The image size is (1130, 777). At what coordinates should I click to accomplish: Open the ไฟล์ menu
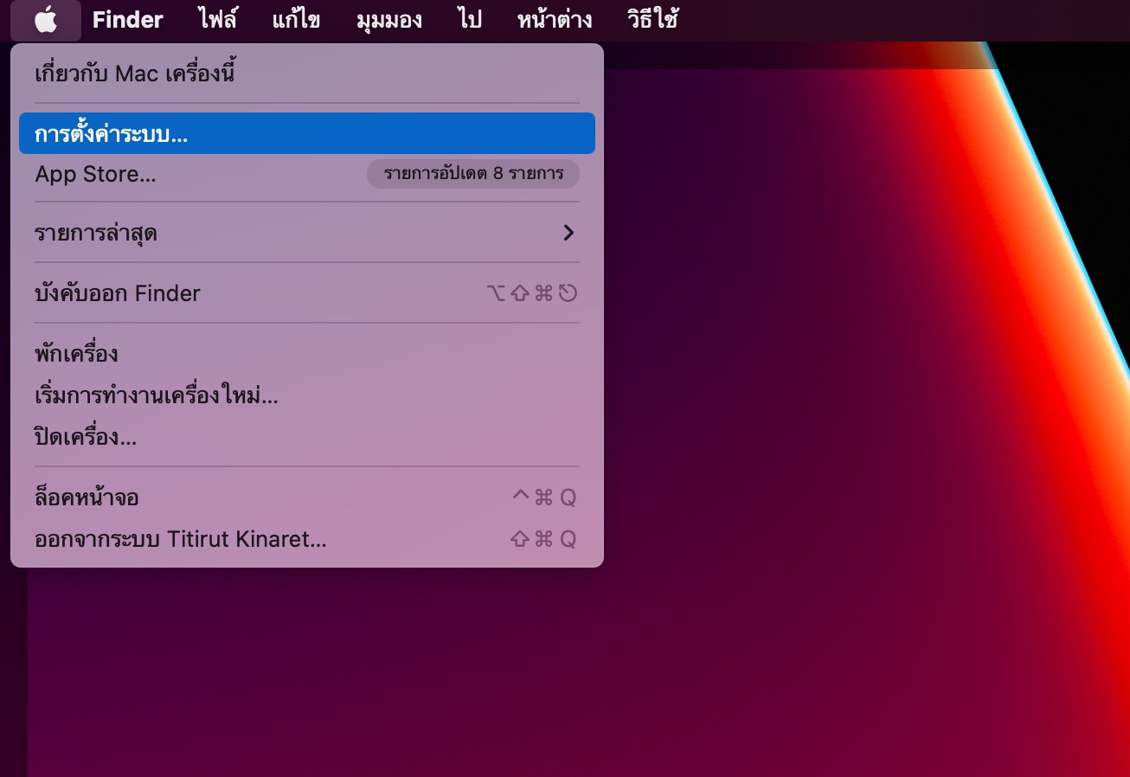coord(217,20)
